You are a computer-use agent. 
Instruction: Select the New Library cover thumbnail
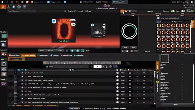point(64,31)
